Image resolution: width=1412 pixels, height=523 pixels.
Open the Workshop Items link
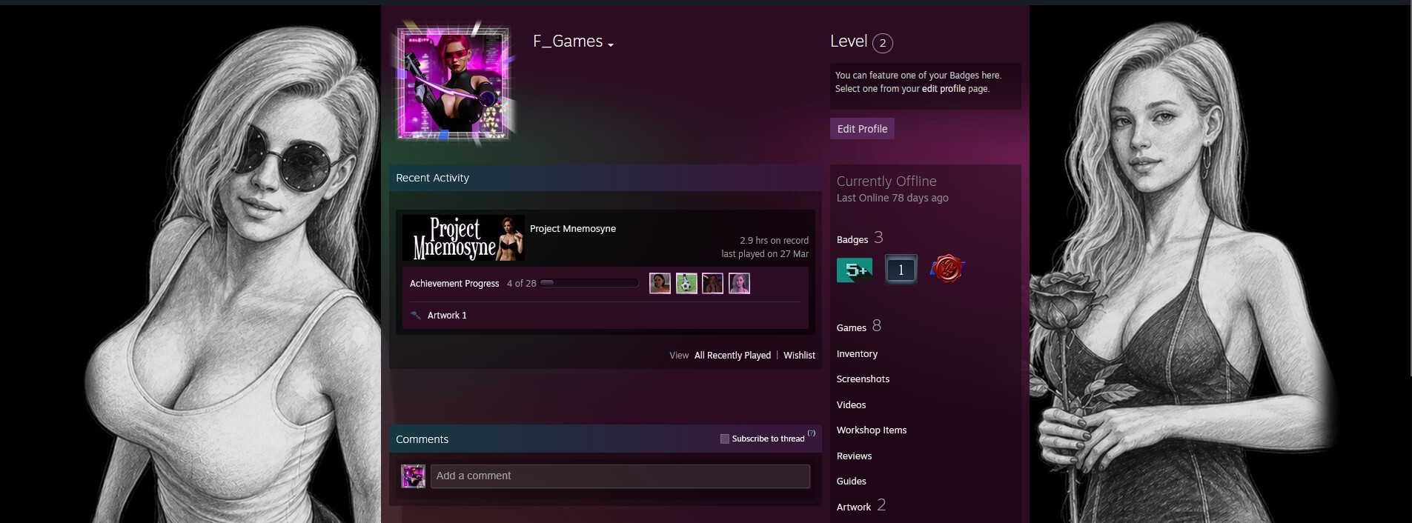click(872, 430)
